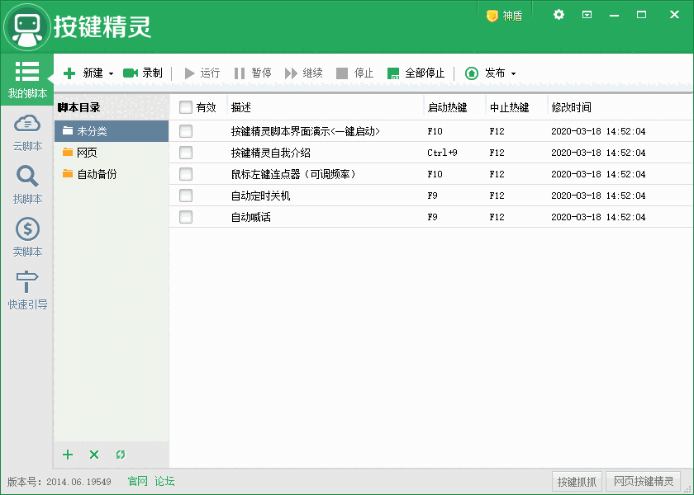This screenshot has height=495, width=694.
Task: Open the 快速引导 signpost icon
Action: click(27, 282)
